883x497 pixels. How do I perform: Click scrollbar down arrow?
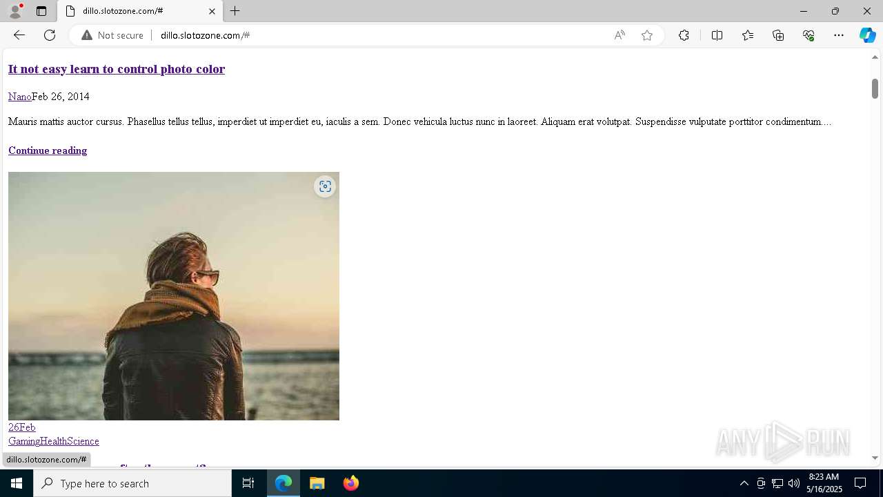coord(875,458)
